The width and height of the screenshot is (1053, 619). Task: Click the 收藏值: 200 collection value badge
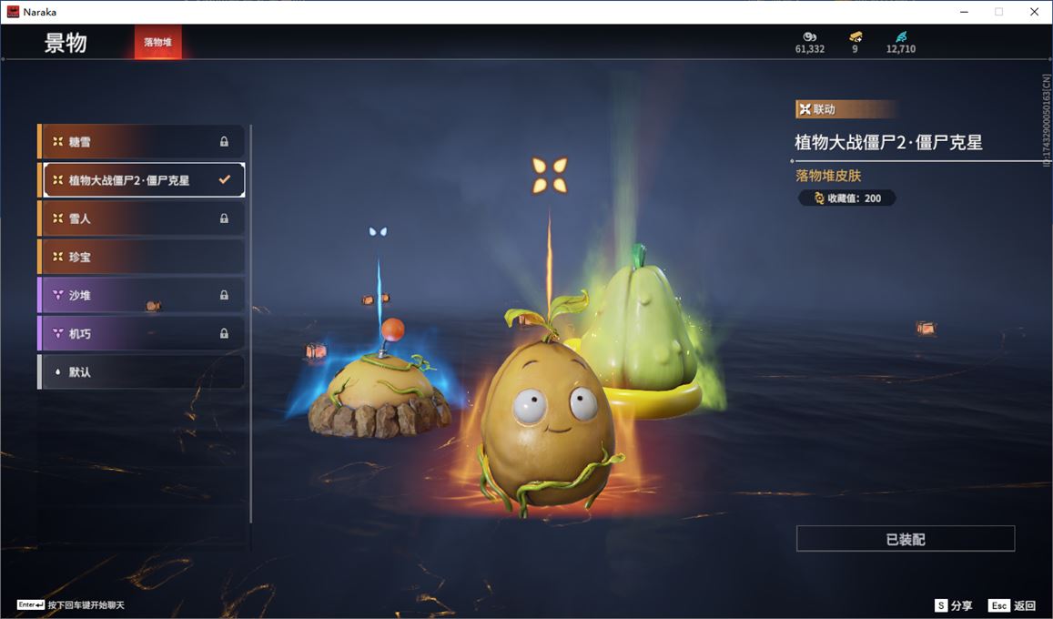coord(846,198)
